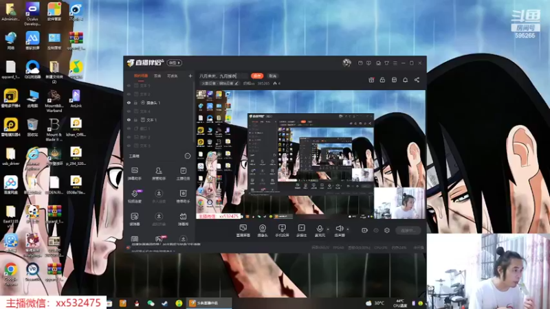
Task: Click the 取消 cancel button beside the title
Action: coord(272,76)
